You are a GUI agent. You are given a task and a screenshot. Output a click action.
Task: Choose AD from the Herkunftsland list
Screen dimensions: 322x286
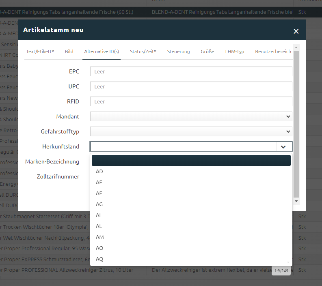[191, 171]
